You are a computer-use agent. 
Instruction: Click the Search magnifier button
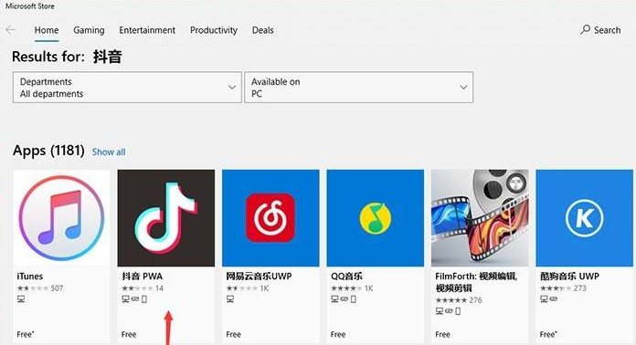[600, 30]
